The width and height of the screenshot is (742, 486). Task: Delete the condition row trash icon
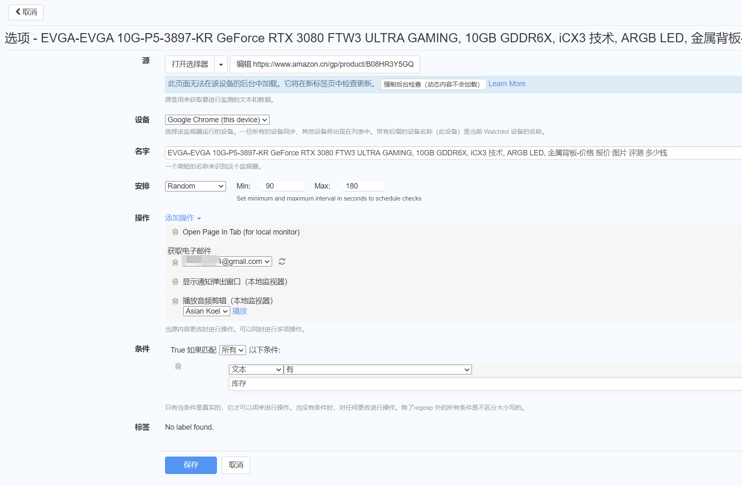pyautogui.click(x=178, y=366)
